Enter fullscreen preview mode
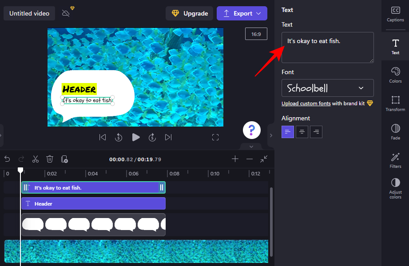Screen dimensions: 409x266 point(215,137)
